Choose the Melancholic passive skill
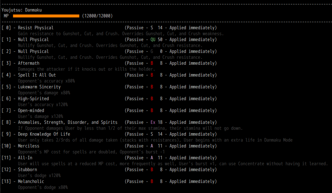This screenshot has width=332, height=193. click(109, 182)
